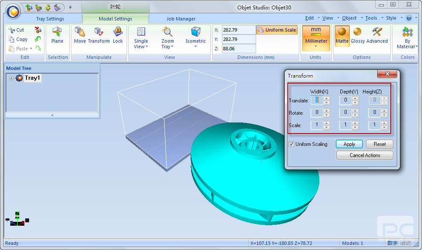The width and height of the screenshot is (422, 250).
Task: Click the Cancel Actions button
Action: [x=364, y=155]
